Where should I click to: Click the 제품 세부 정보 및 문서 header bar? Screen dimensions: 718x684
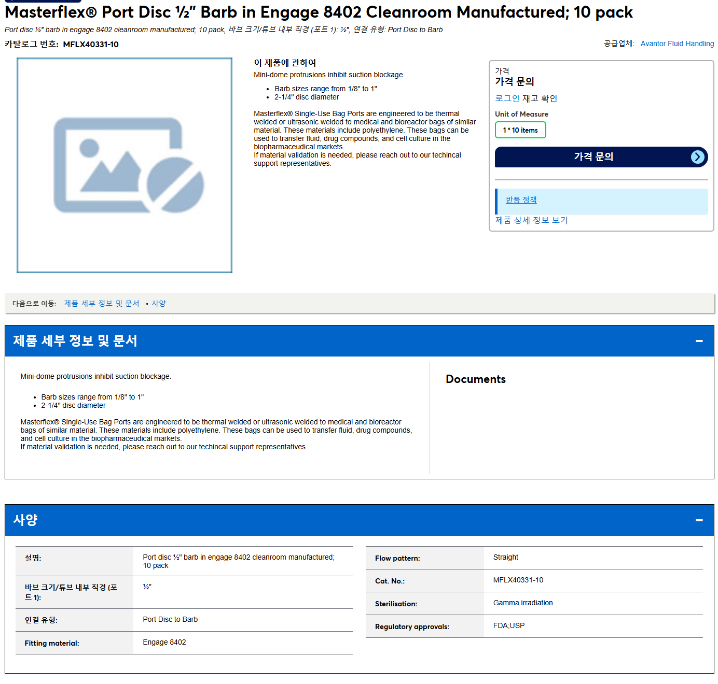(359, 341)
